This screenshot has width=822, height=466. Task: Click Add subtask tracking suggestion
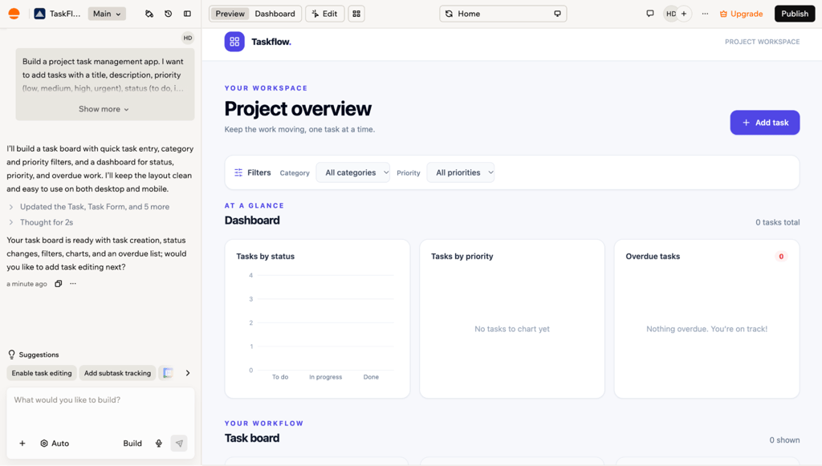coord(117,373)
